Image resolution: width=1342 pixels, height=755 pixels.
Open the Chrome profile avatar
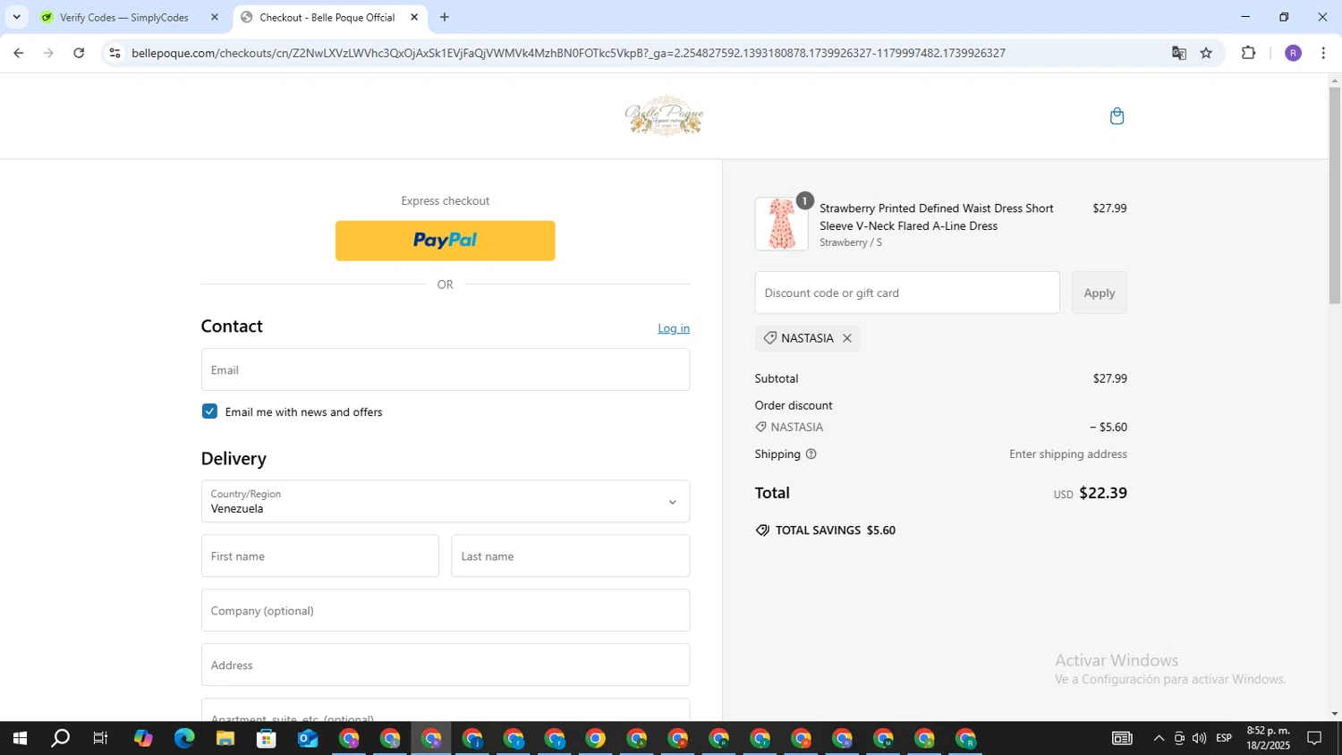[x=1293, y=53]
